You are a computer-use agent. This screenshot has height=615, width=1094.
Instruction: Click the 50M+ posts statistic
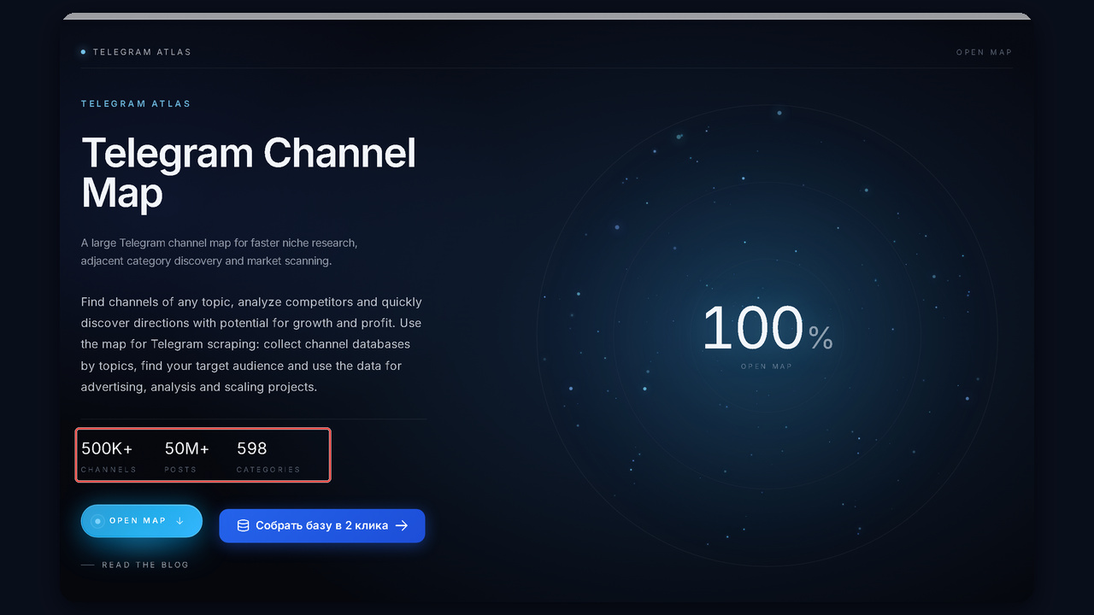pos(186,456)
